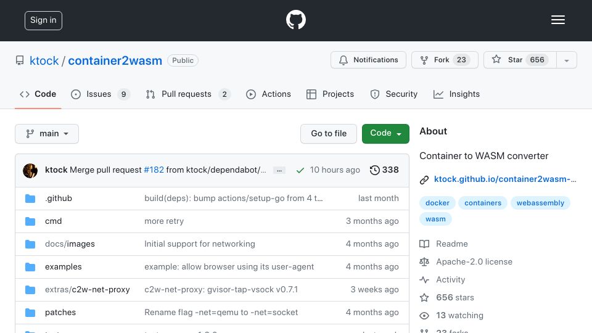
Task: Open the green Code dropdown
Action: coord(385,134)
